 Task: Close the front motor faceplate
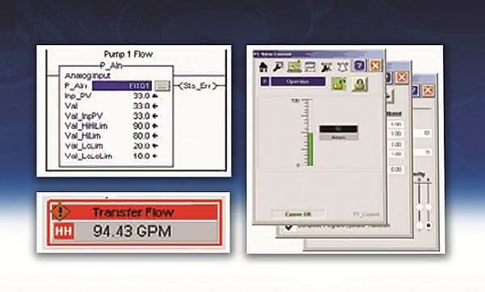pos(375,66)
